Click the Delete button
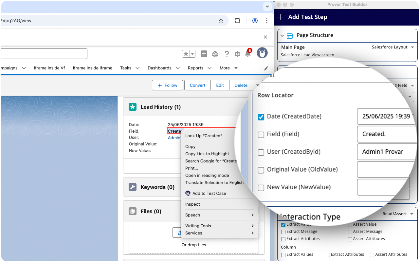Screen dimensions: 419x262 coord(241,85)
